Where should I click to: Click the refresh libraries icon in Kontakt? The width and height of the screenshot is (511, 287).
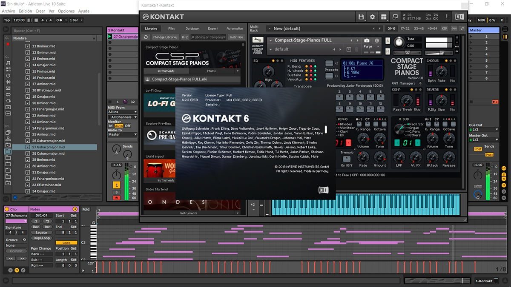[x=146, y=37]
